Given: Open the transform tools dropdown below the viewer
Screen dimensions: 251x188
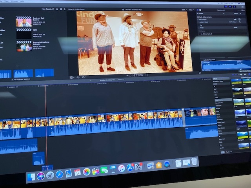Looking at the screenshot, I should [72, 78].
